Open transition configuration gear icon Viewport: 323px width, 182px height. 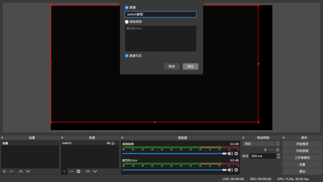point(278,150)
